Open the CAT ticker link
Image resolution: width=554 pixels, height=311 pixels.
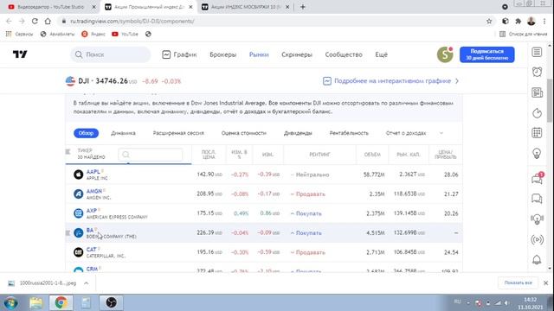(x=91, y=250)
